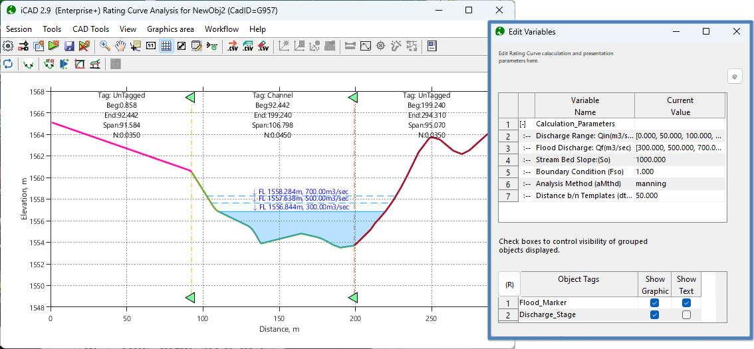Uncheck Show Graphic for Flood_Marker
Image resolution: width=754 pixels, height=349 pixels.
654,303
